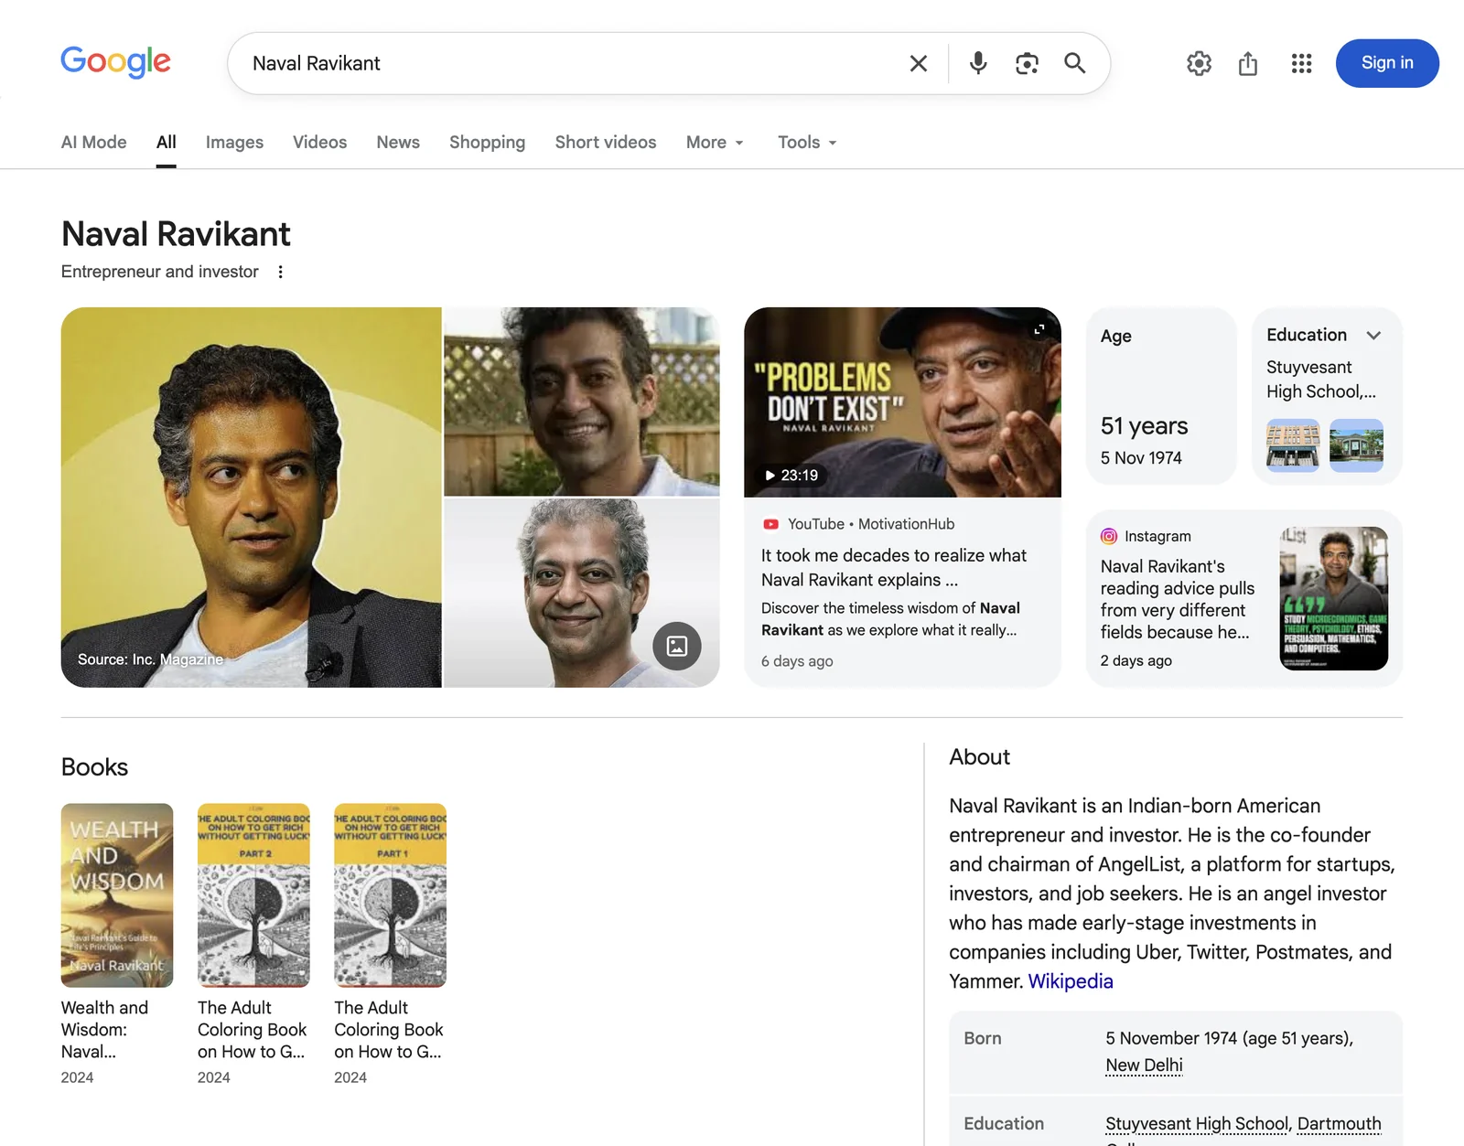Click the Sign in button
Screen dimensions: 1464x1146
pyautogui.click(x=1387, y=63)
